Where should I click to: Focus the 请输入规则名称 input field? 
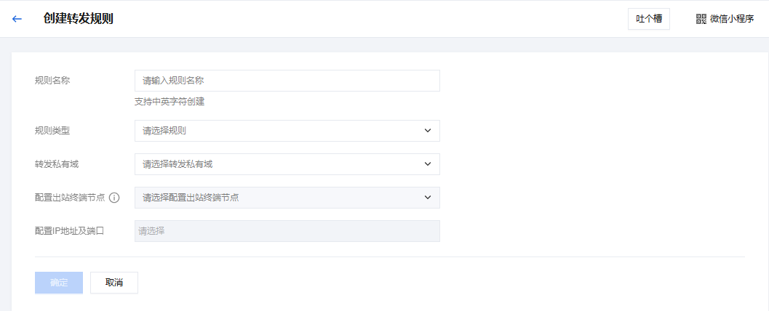(287, 81)
